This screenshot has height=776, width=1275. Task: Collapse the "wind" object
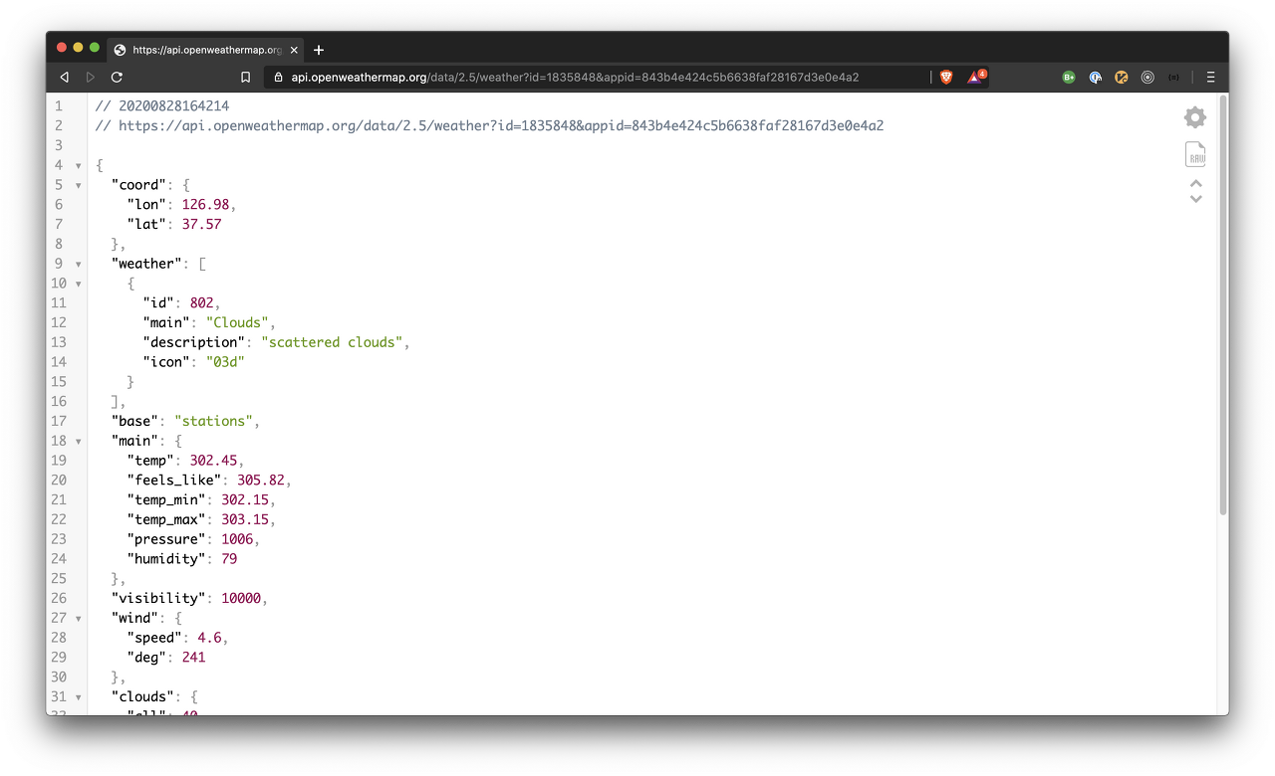(78, 618)
